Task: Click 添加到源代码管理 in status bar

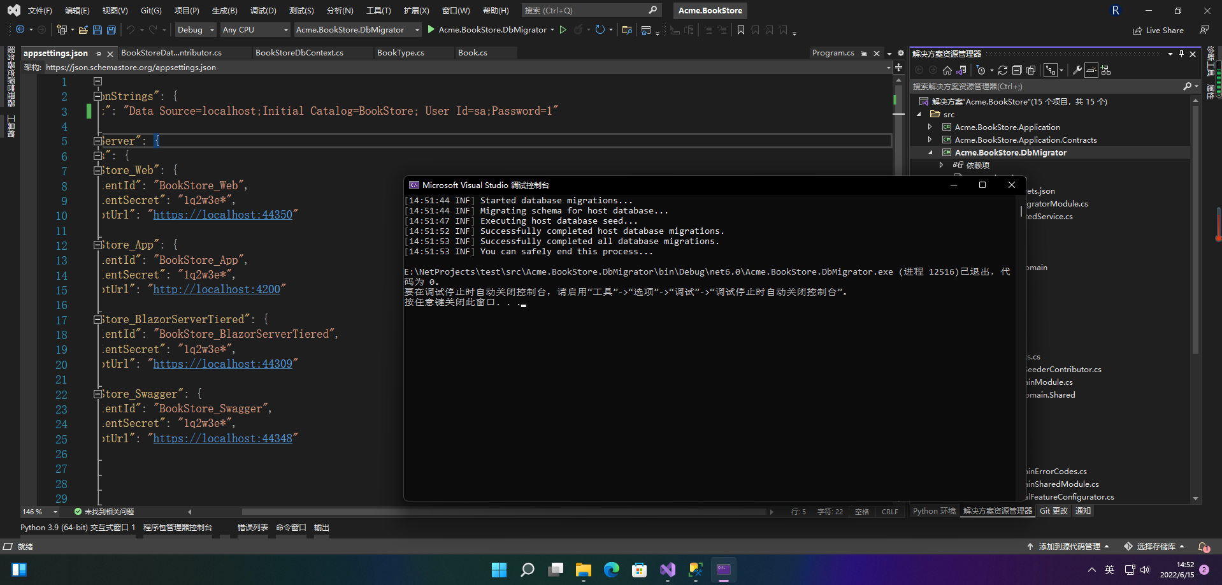Action: pos(1068,547)
